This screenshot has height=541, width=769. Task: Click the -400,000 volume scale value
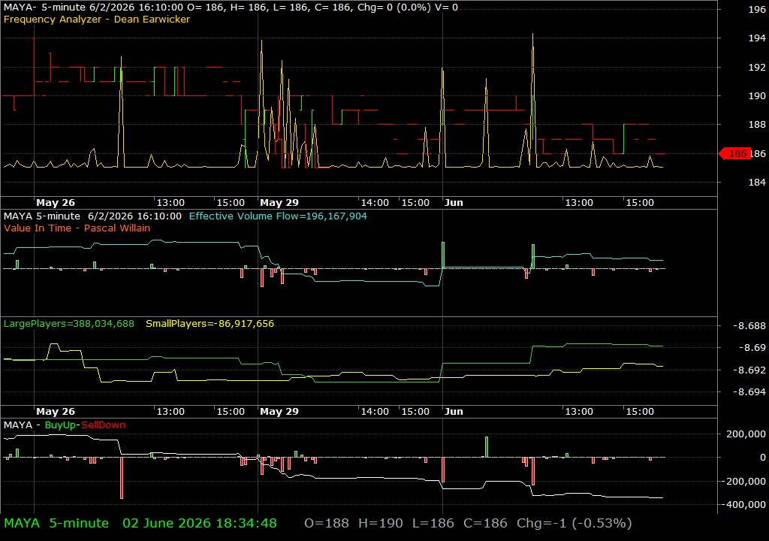[x=743, y=505]
